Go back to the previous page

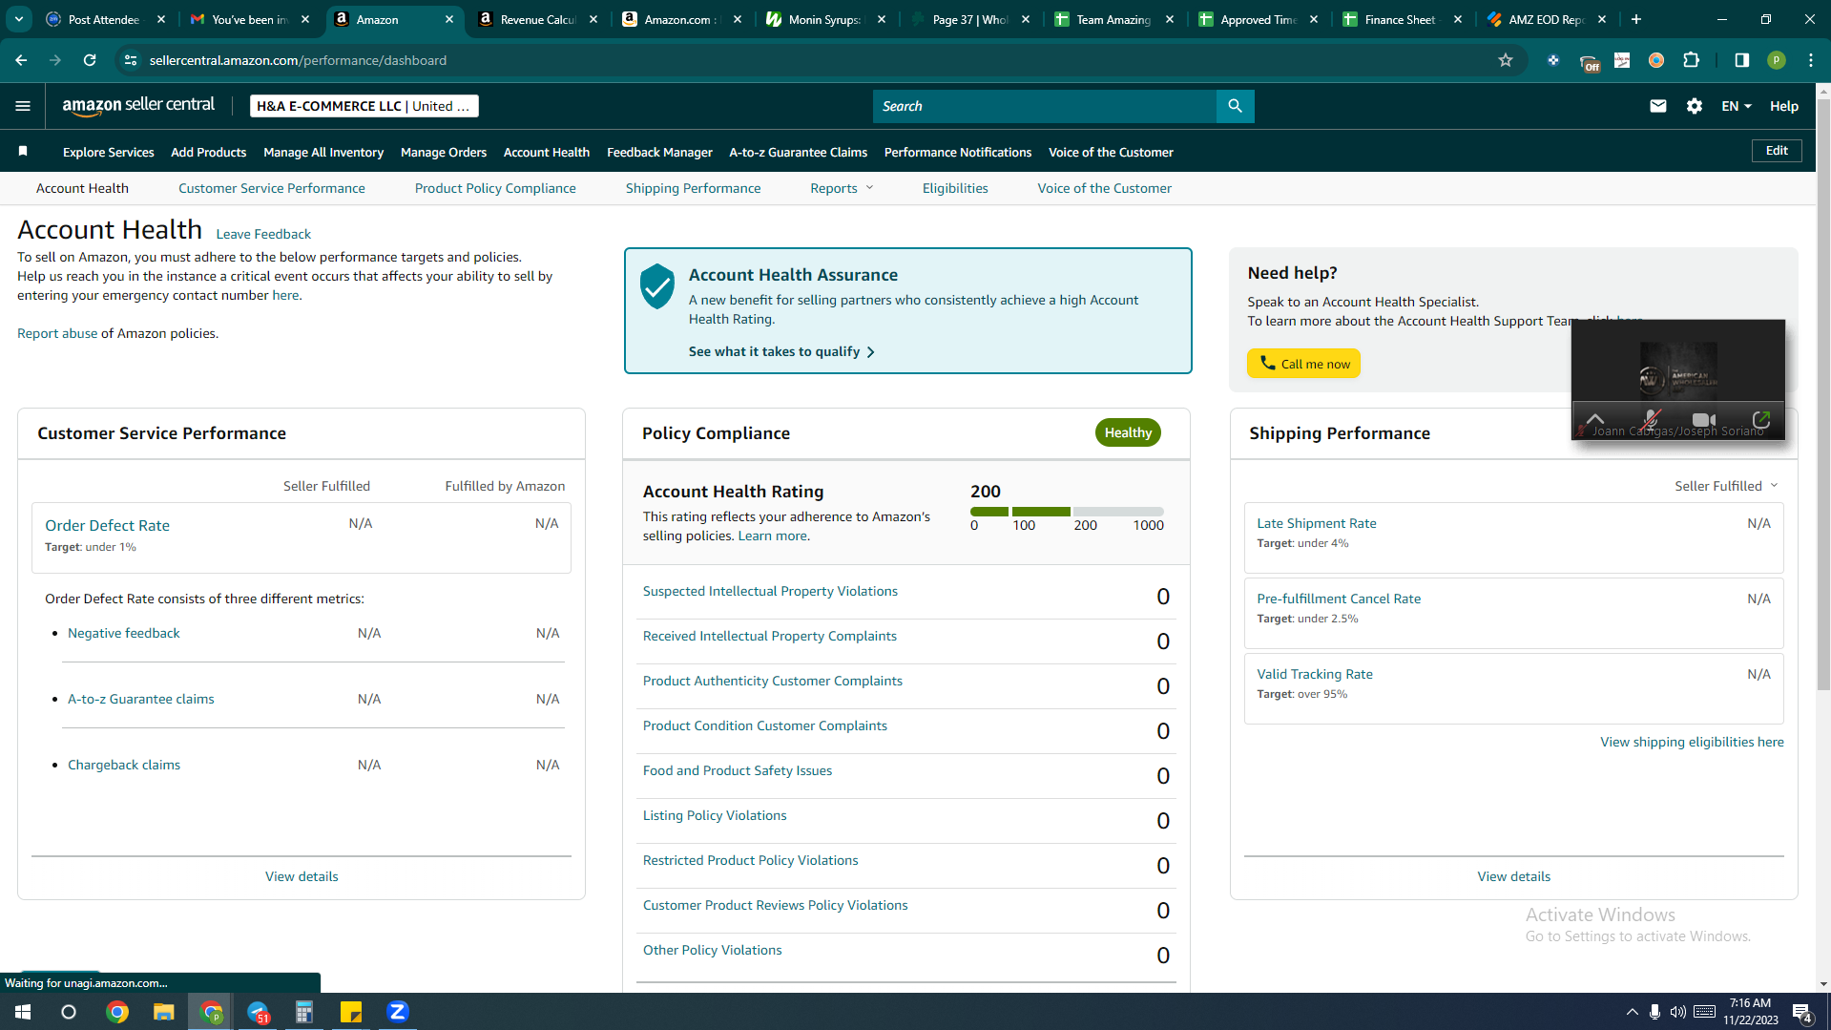pyautogui.click(x=21, y=60)
